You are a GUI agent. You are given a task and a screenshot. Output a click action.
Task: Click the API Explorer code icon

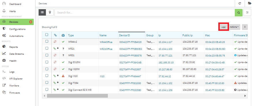(x=4, y=78)
